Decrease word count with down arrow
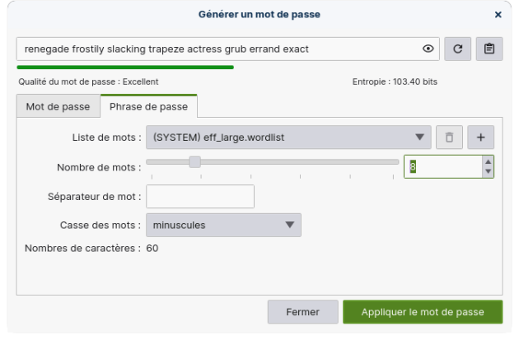 pyautogui.click(x=489, y=171)
